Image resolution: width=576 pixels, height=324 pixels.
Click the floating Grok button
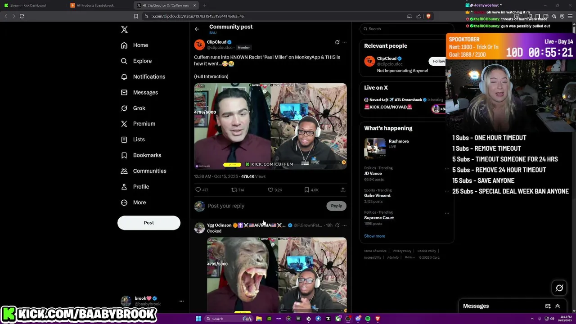click(559, 288)
